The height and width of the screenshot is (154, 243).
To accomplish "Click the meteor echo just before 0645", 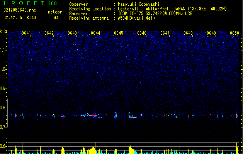I will tap(116, 115).
